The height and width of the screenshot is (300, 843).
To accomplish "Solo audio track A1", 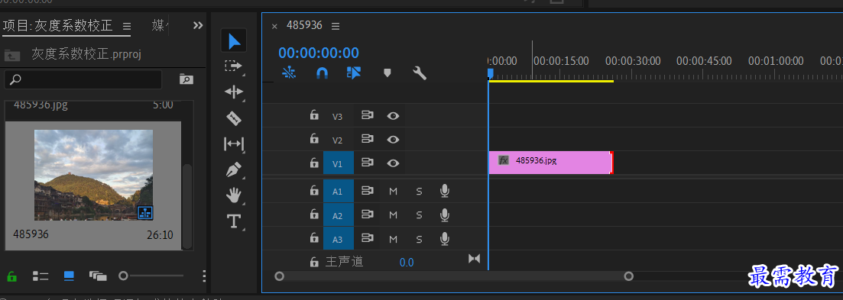I will tap(419, 191).
